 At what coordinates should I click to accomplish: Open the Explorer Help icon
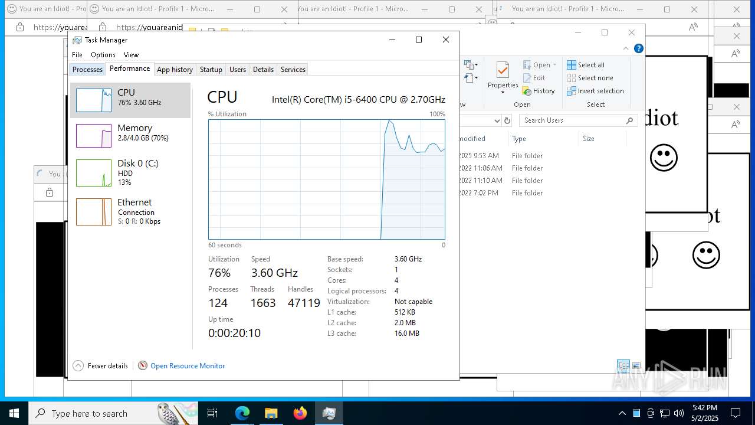[639, 48]
